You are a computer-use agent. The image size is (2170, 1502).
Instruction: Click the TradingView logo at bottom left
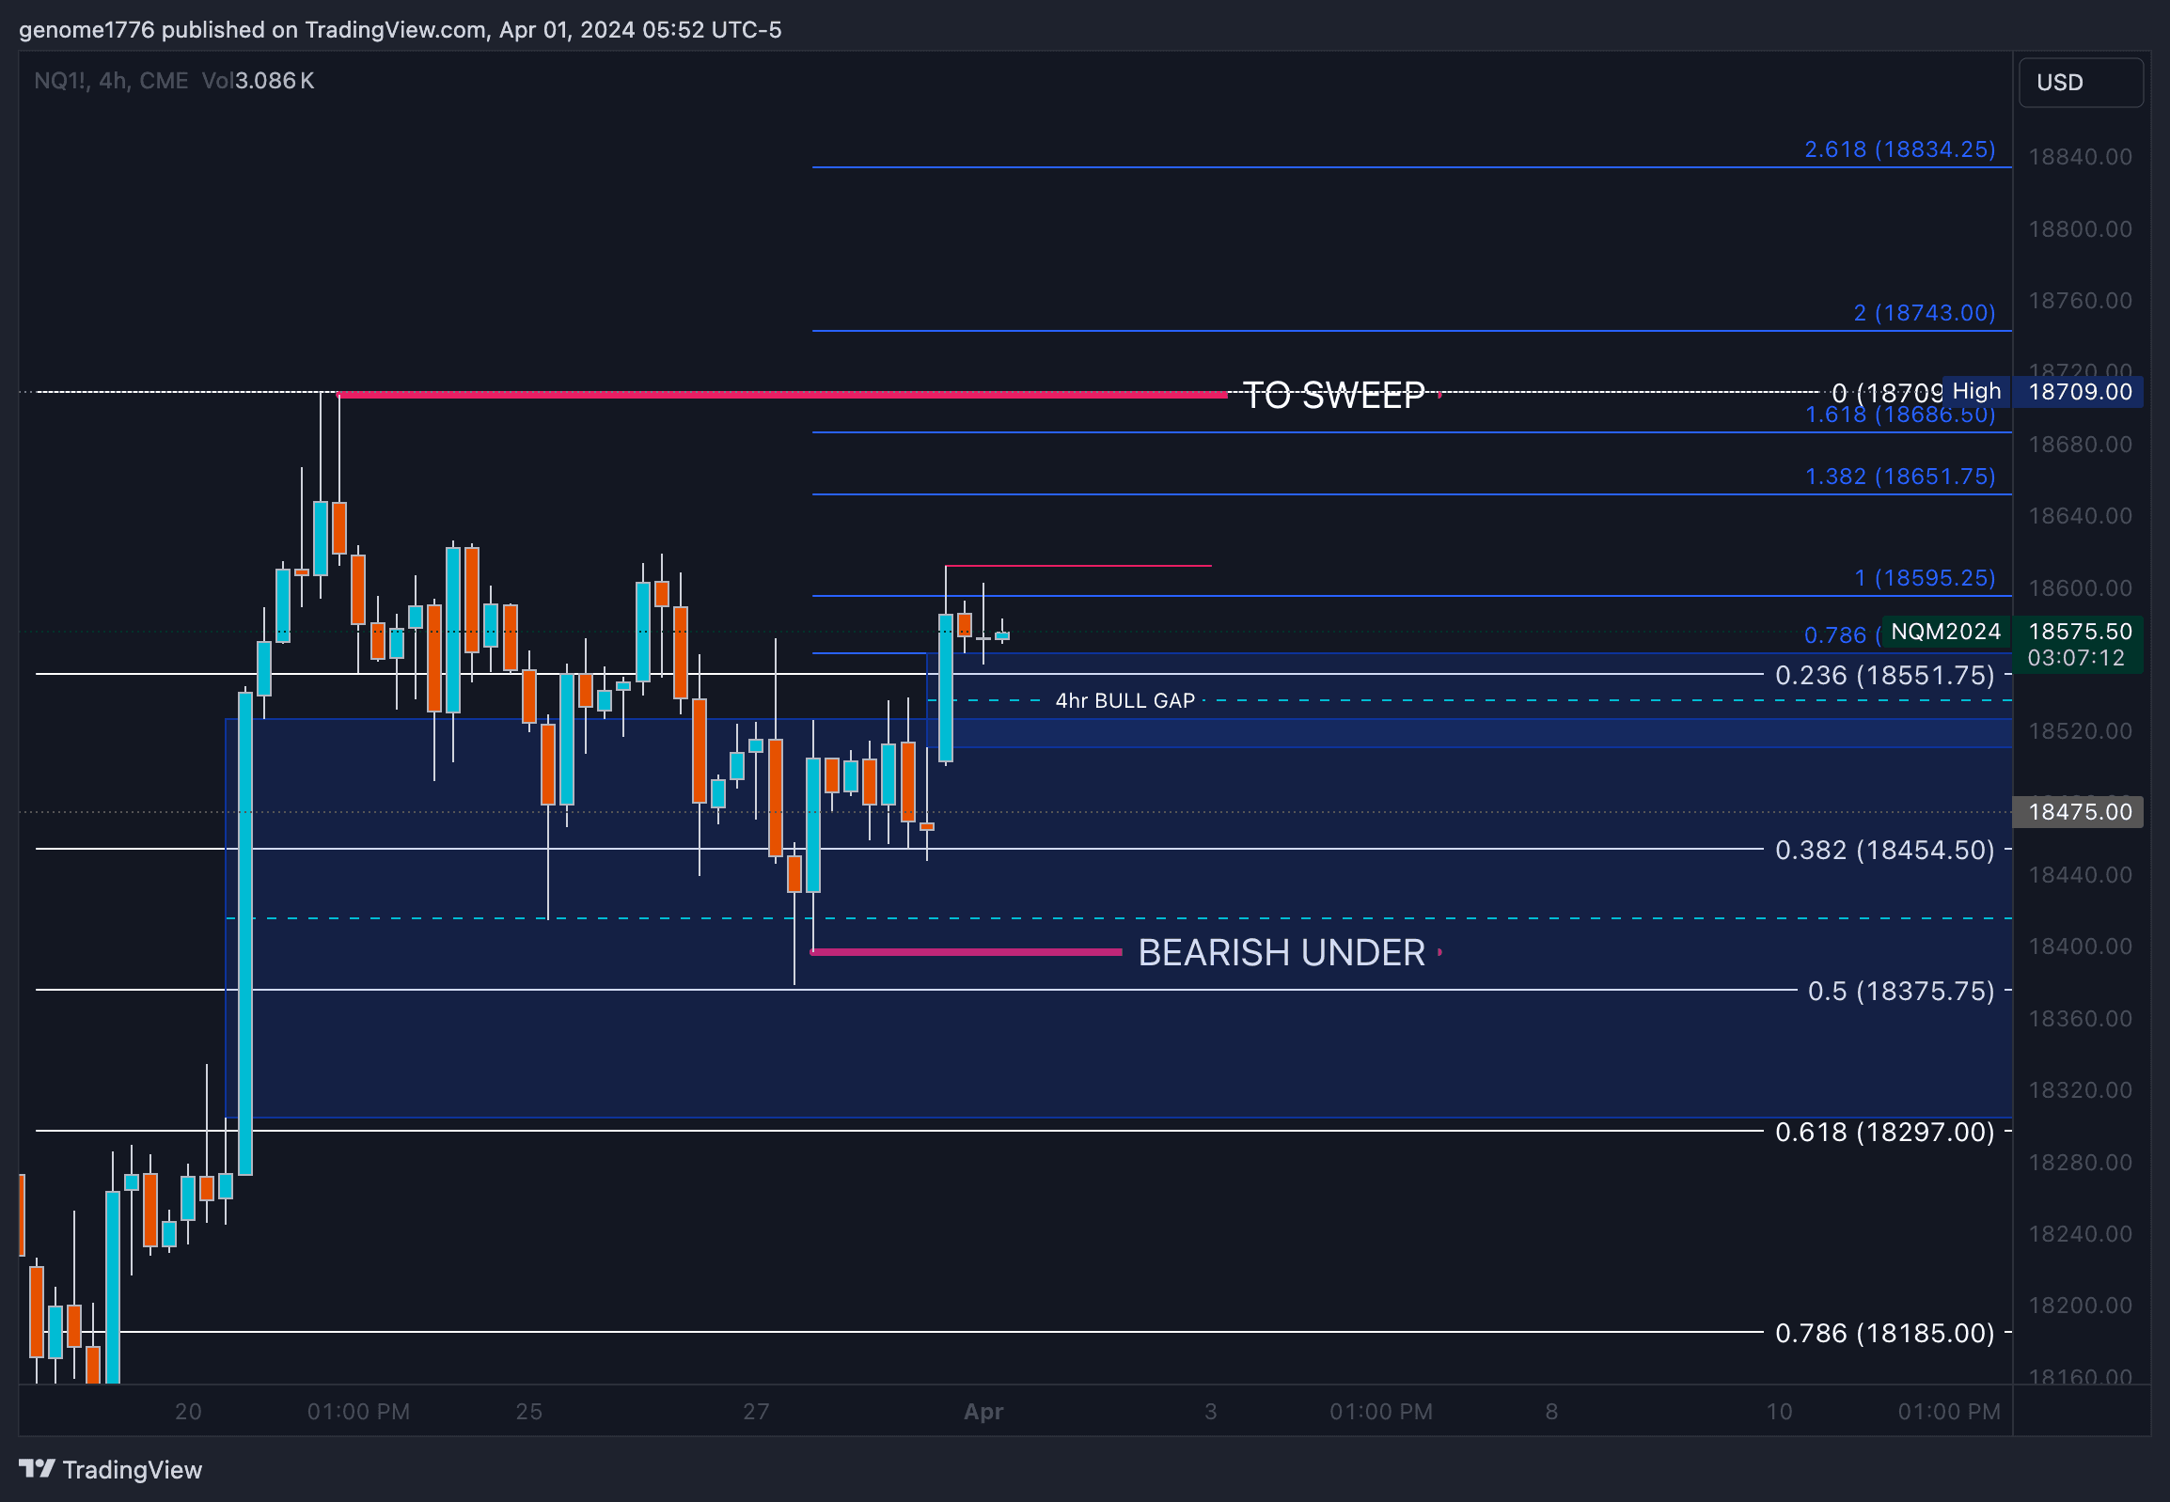(110, 1469)
